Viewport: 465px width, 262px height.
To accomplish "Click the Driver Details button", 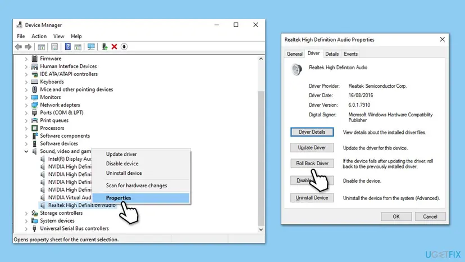I will 312,132.
